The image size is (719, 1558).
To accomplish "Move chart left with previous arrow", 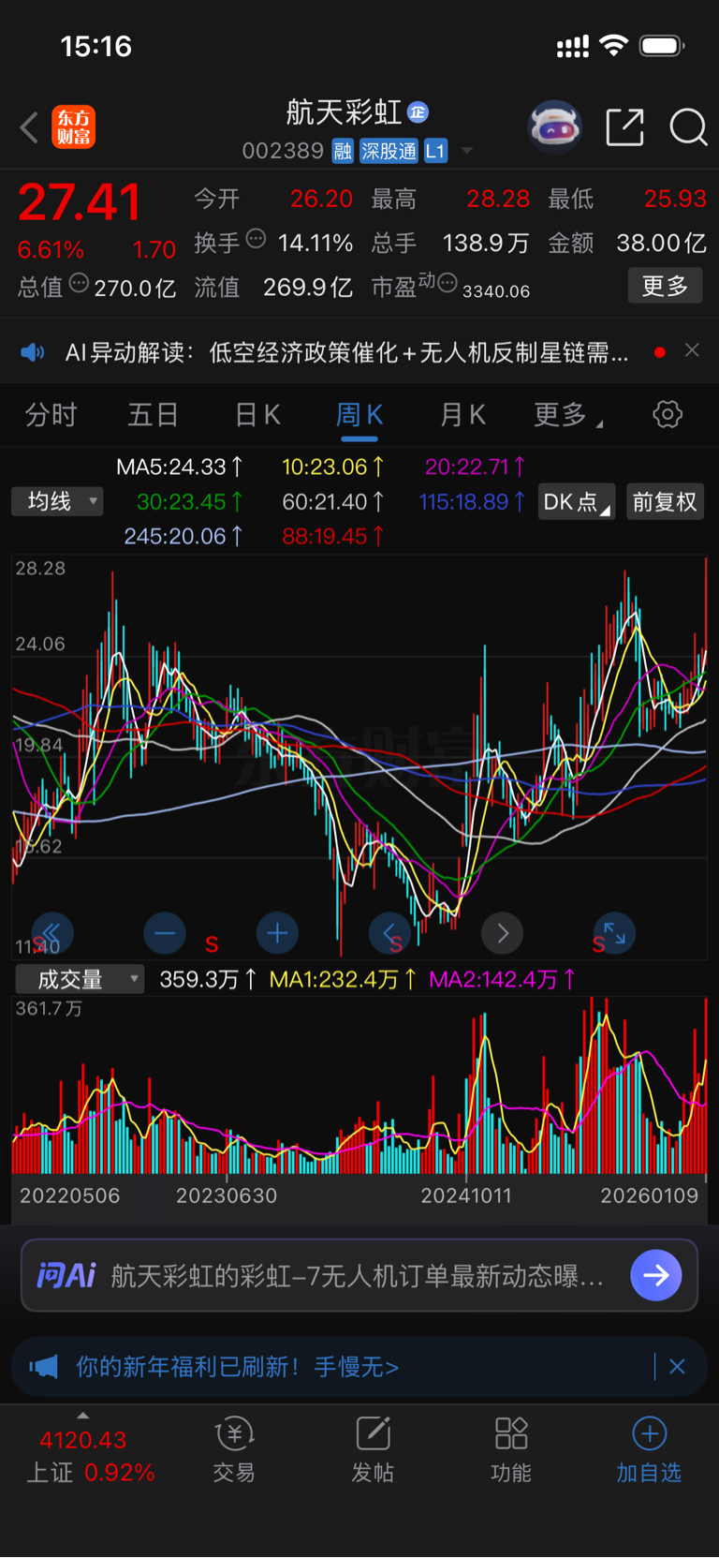I will (389, 933).
